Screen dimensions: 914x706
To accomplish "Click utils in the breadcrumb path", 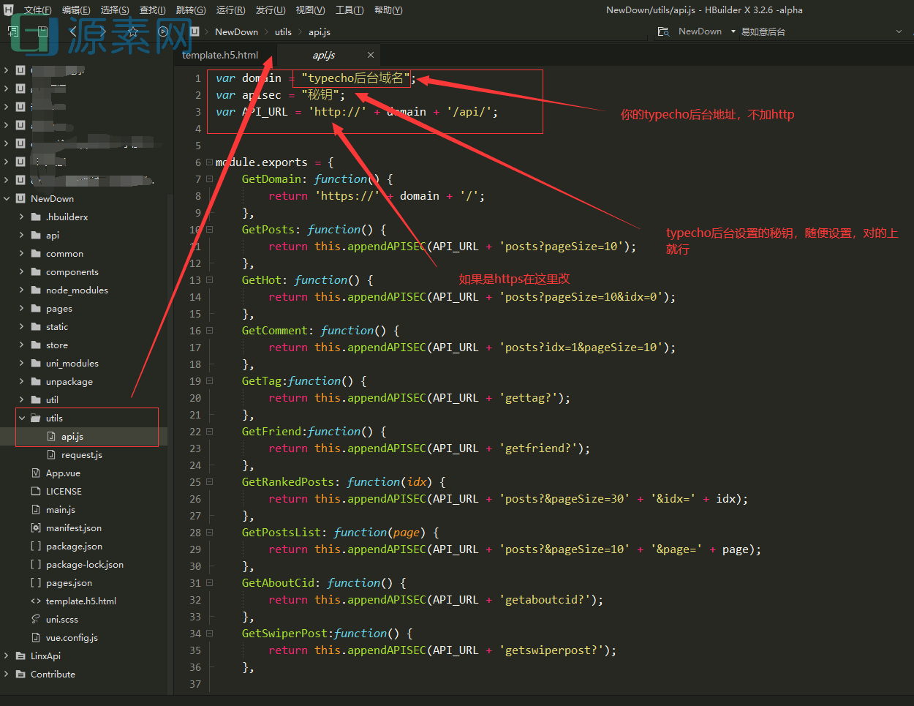I will [283, 31].
